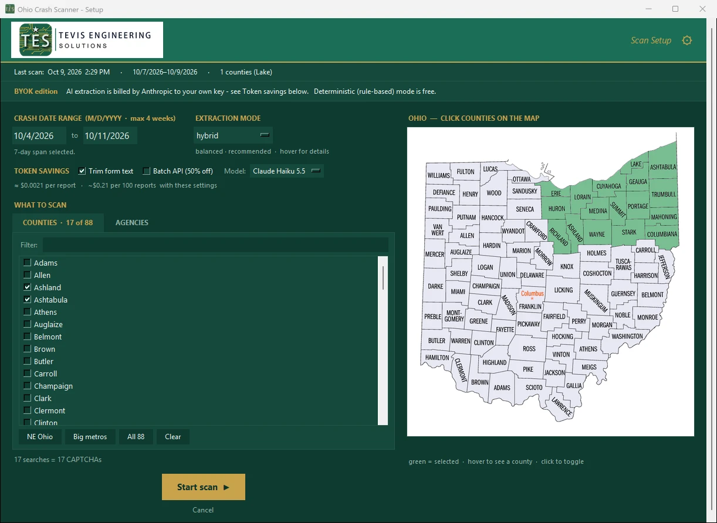Check the Auglaize county checkbox
The width and height of the screenshot is (717, 523).
tap(27, 324)
